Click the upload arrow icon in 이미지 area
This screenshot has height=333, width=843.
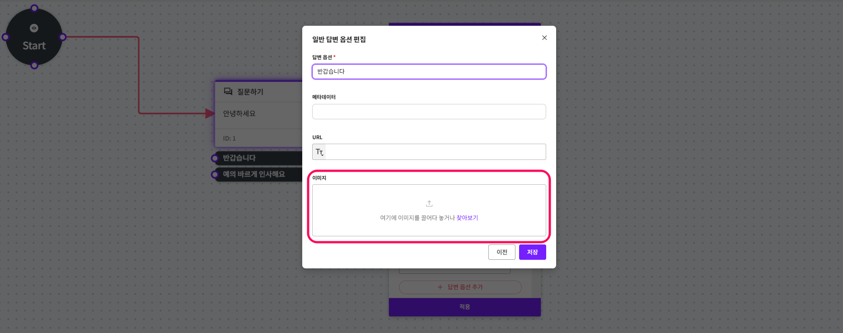pos(429,204)
